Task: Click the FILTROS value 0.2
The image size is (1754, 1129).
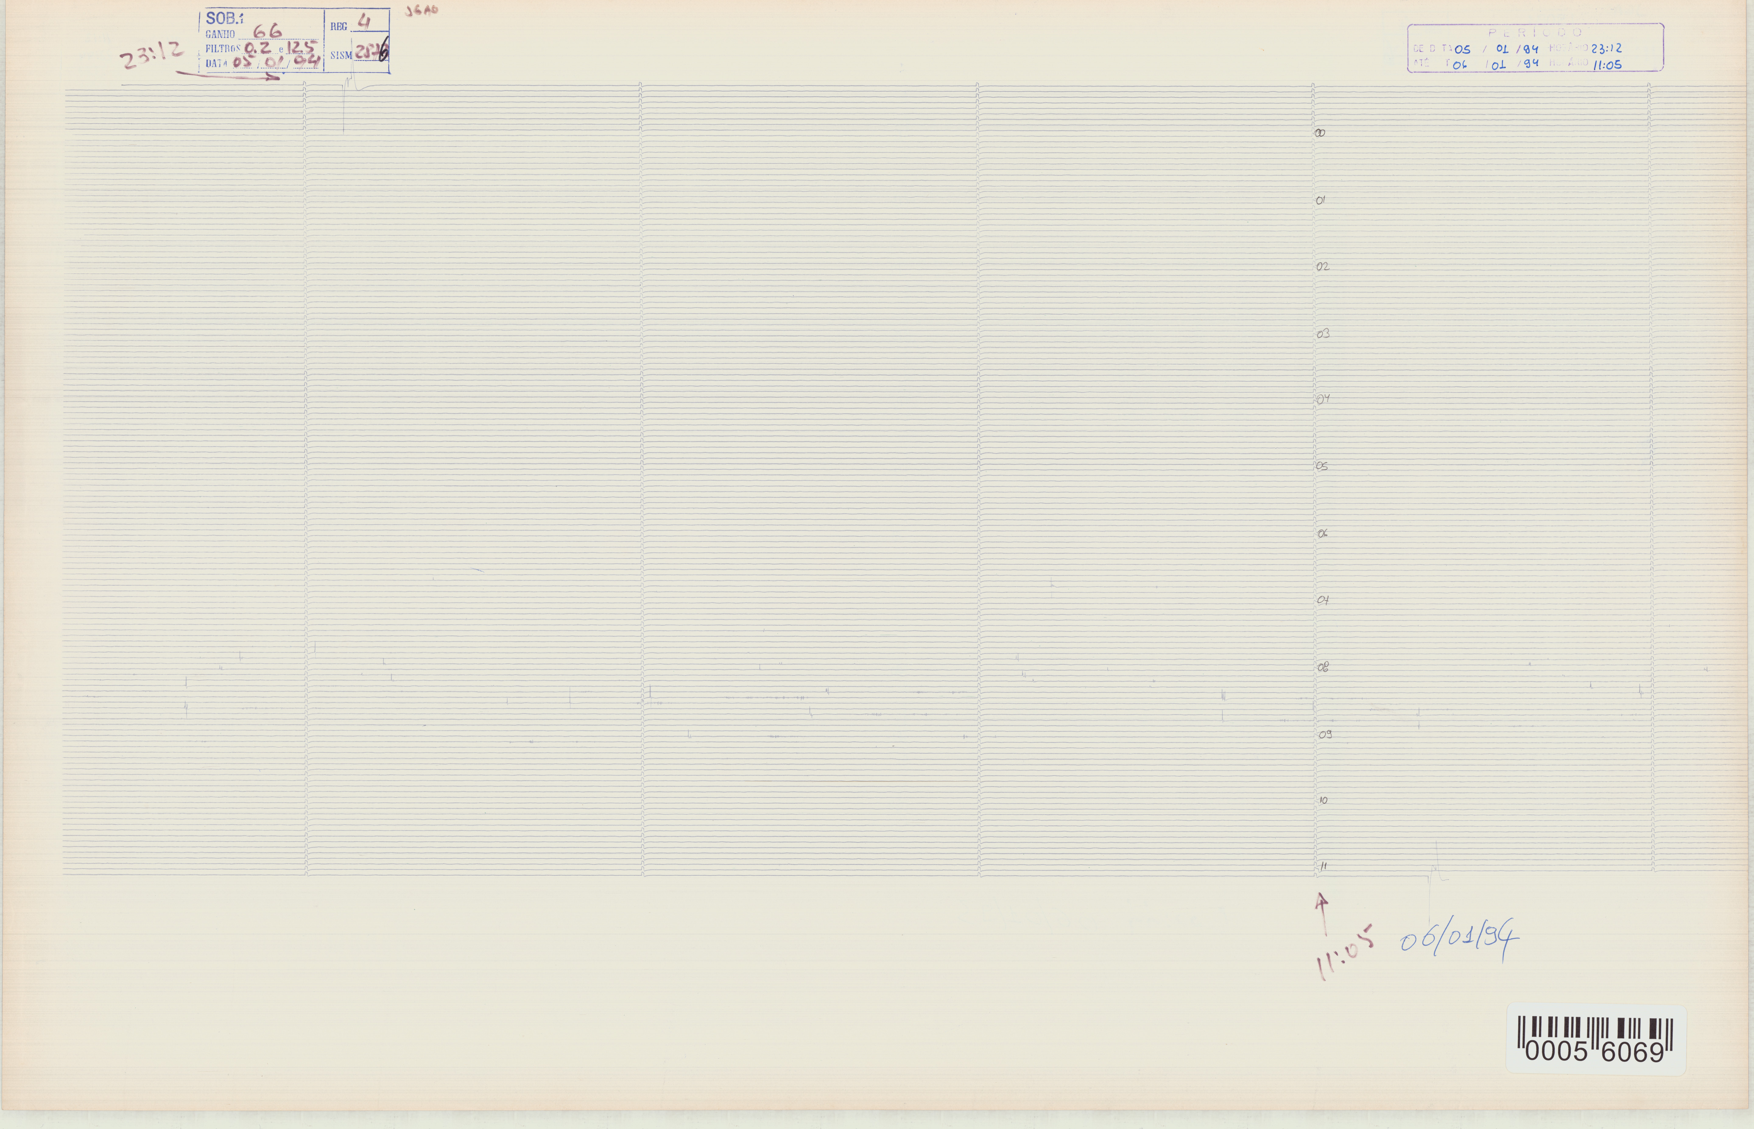Action: pyautogui.click(x=257, y=48)
